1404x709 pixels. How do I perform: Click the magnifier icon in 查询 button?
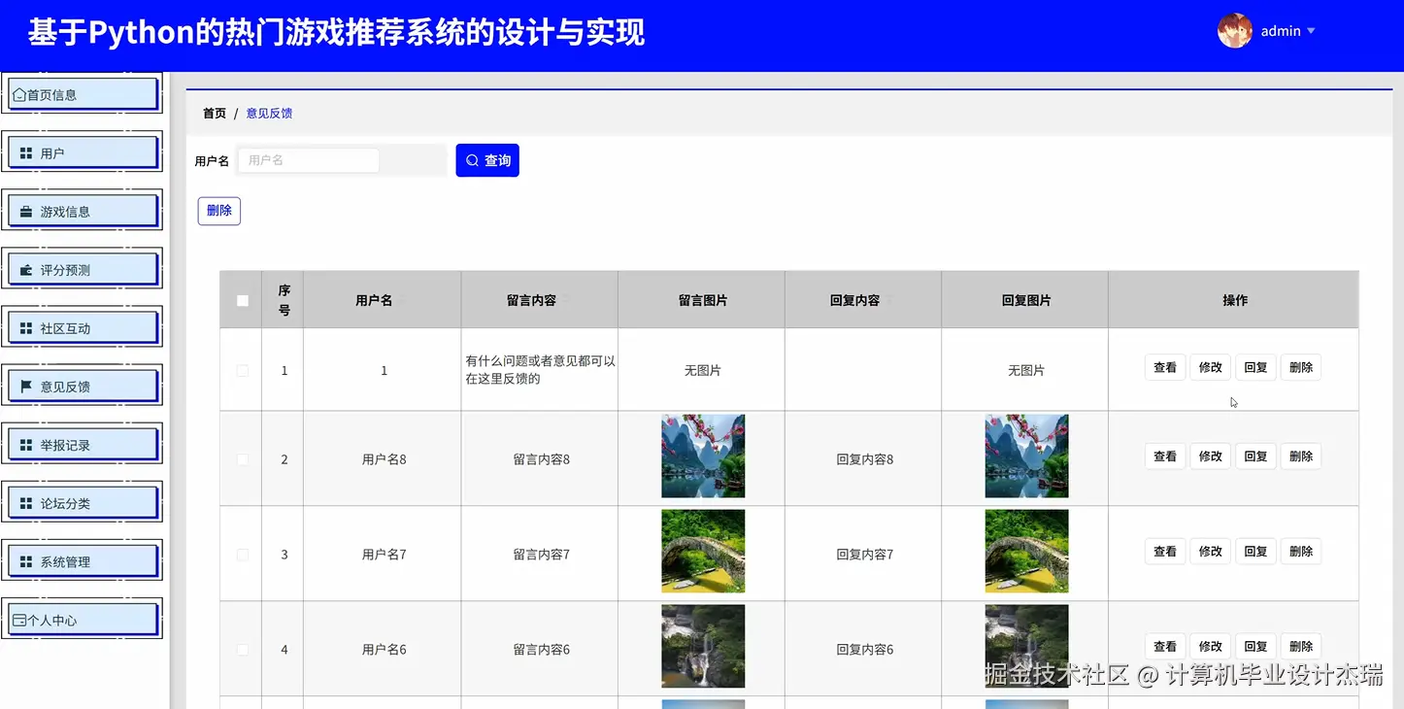click(472, 160)
